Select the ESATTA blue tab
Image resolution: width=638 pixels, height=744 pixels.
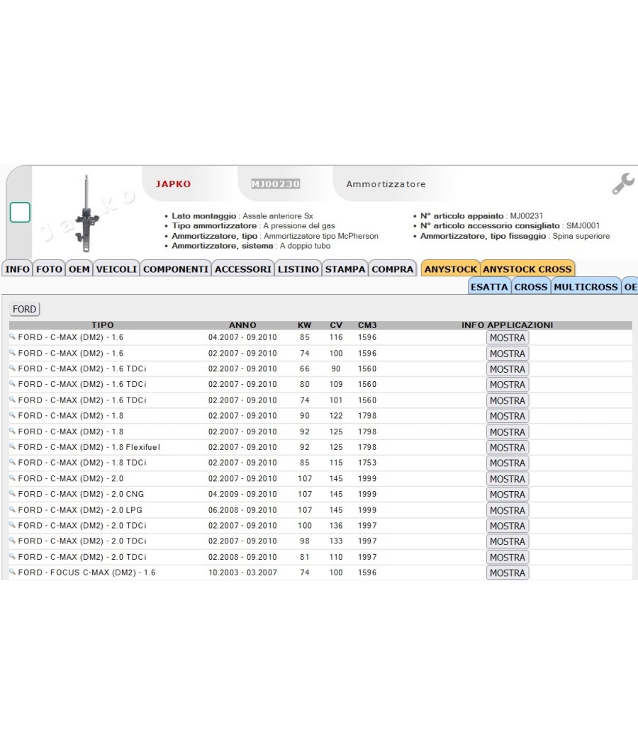[489, 286]
